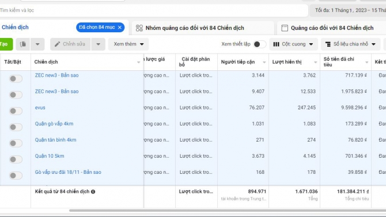386x217 pixels.
Task: Click the Chỉnh sửa button
Action: [x=70, y=44]
